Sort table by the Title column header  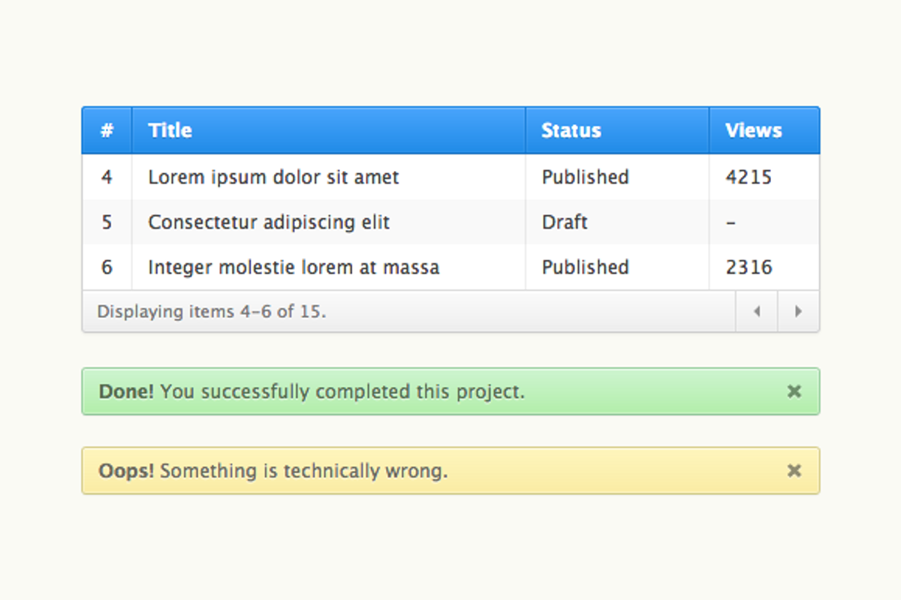170,130
